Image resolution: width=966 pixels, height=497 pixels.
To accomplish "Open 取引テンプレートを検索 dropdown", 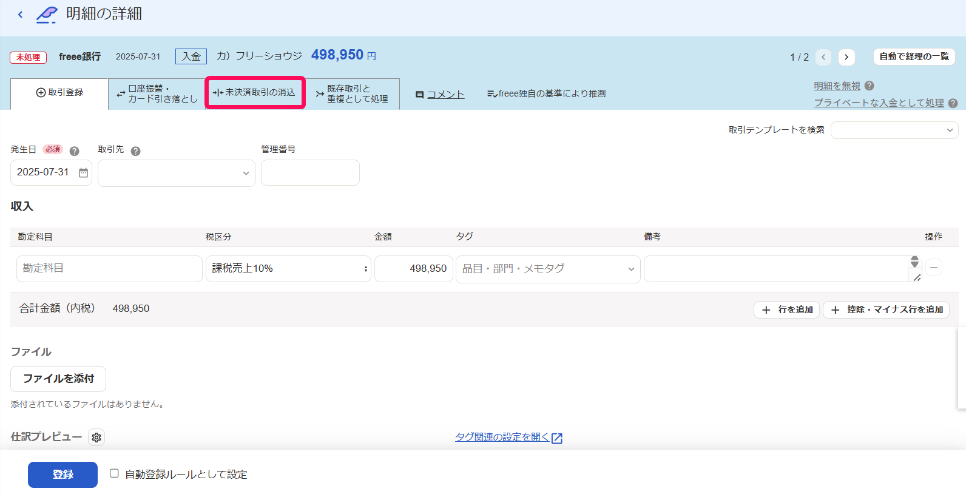I will click(894, 130).
